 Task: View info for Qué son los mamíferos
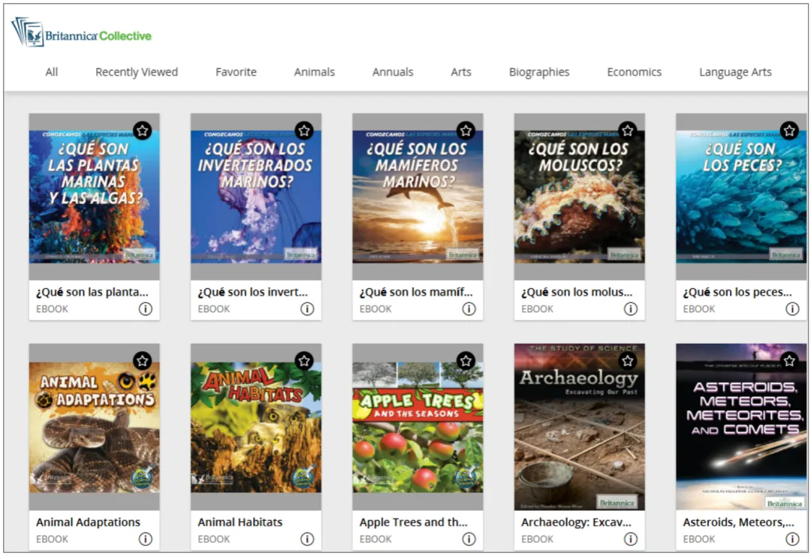[469, 309]
